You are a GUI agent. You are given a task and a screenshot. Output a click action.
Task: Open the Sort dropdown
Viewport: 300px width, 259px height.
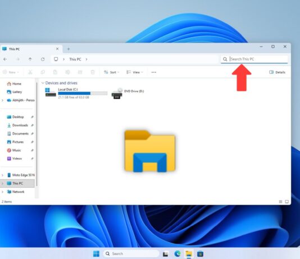[x=112, y=72]
